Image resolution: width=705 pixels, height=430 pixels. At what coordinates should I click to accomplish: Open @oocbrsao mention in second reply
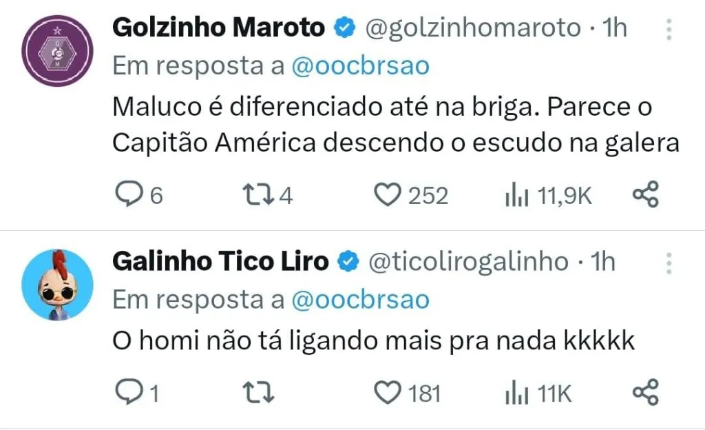360,300
